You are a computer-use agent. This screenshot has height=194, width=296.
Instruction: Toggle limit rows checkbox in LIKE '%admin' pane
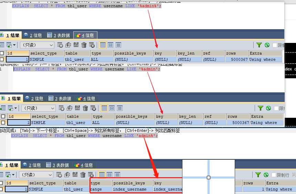point(276,108)
